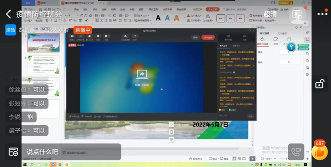Viewport: 331px width, 167px height.
Task: Tap the orange thumbs-up like button
Action: coord(319,152)
